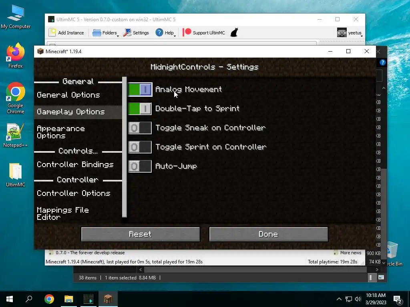Click the UltimMC window title icon
This screenshot has width=410, height=307.
tap(51, 19)
